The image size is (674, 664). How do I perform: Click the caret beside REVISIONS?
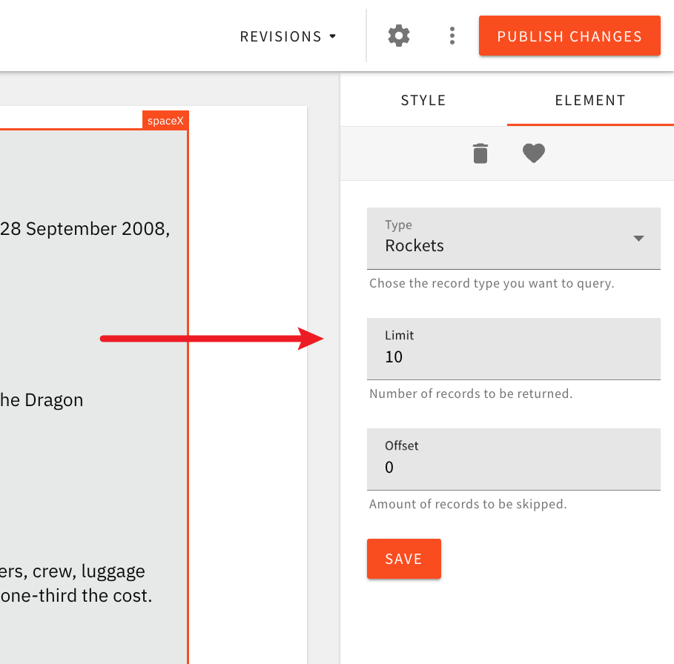tap(332, 36)
